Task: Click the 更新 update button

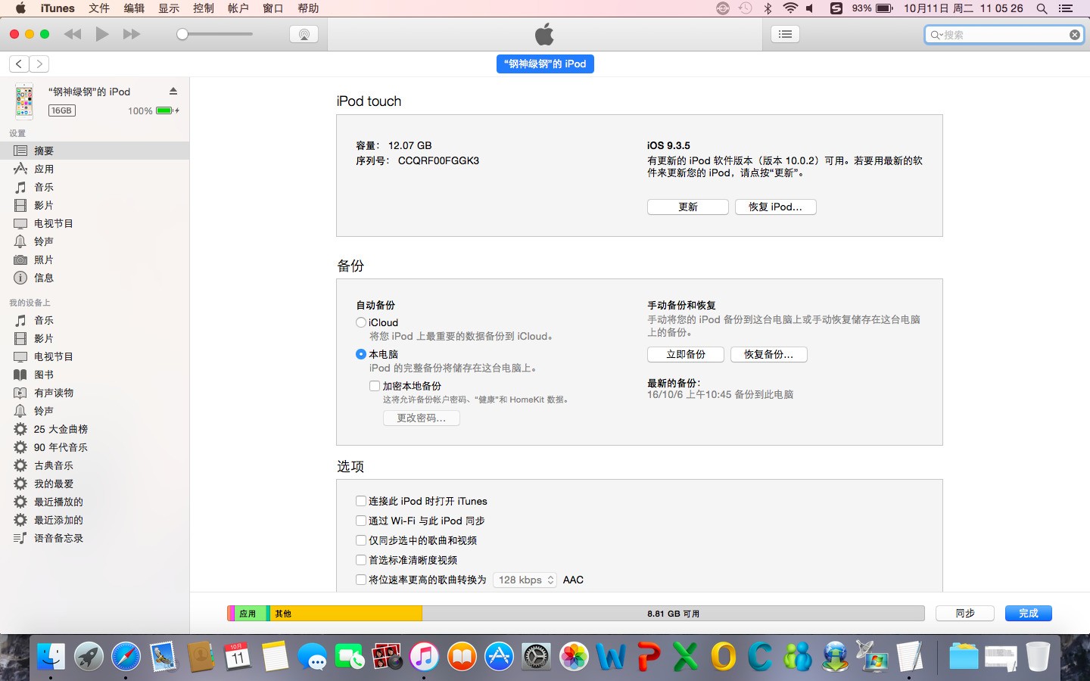Action: click(x=688, y=207)
